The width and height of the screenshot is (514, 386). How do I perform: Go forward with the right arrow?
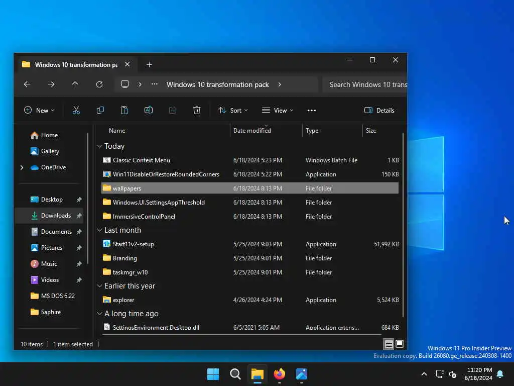coord(51,84)
